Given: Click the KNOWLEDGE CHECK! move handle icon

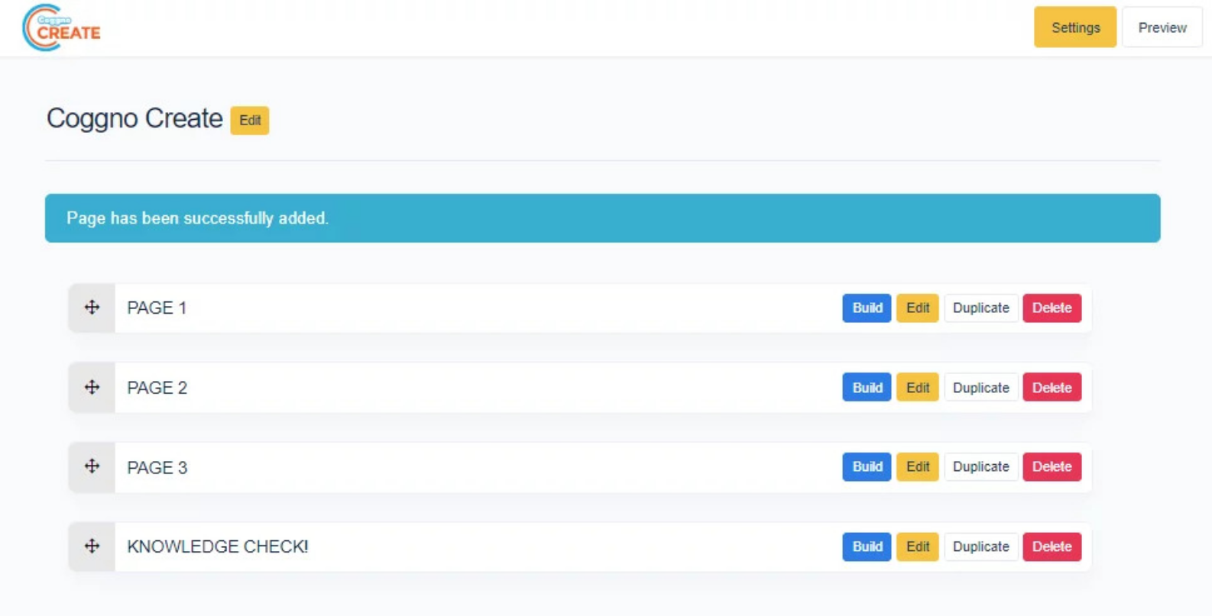Looking at the screenshot, I should coord(92,547).
